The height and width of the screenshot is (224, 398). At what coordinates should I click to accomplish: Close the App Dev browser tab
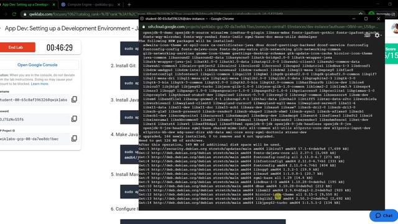(x=54, y=4)
